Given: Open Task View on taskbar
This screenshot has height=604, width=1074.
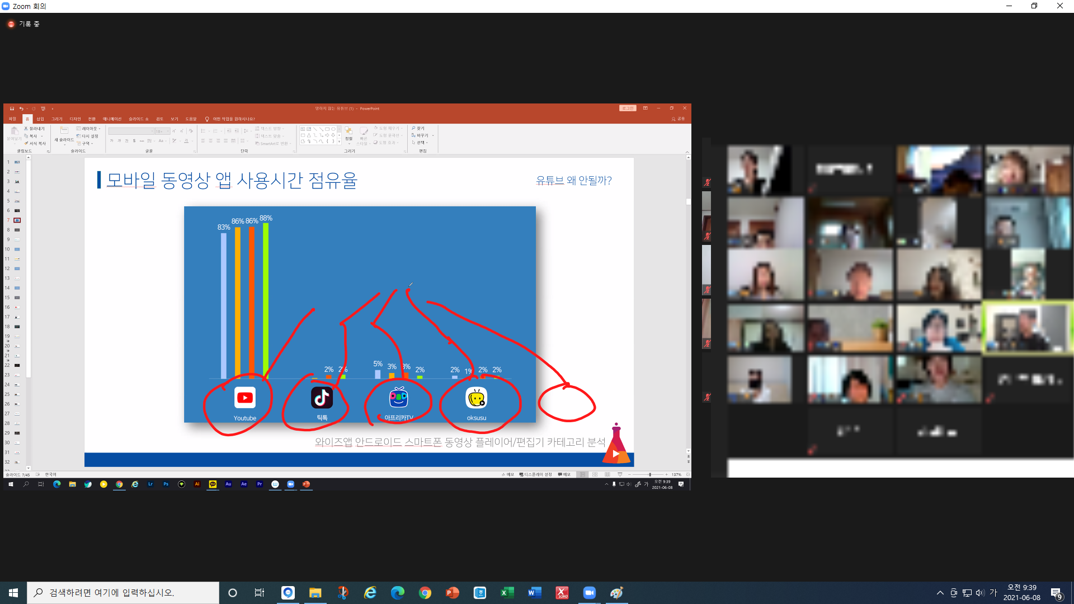Looking at the screenshot, I should pyautogui.click(x=260, y=593).
